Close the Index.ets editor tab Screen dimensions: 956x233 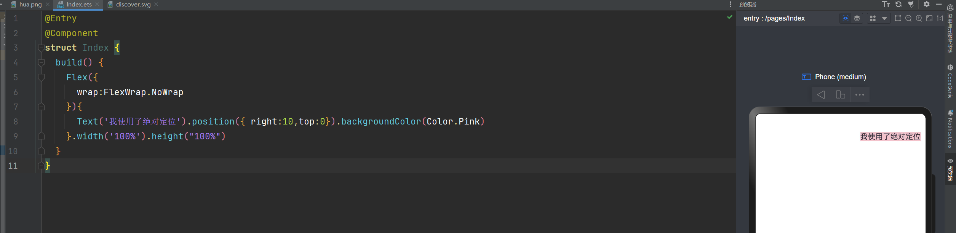[97, 4]
